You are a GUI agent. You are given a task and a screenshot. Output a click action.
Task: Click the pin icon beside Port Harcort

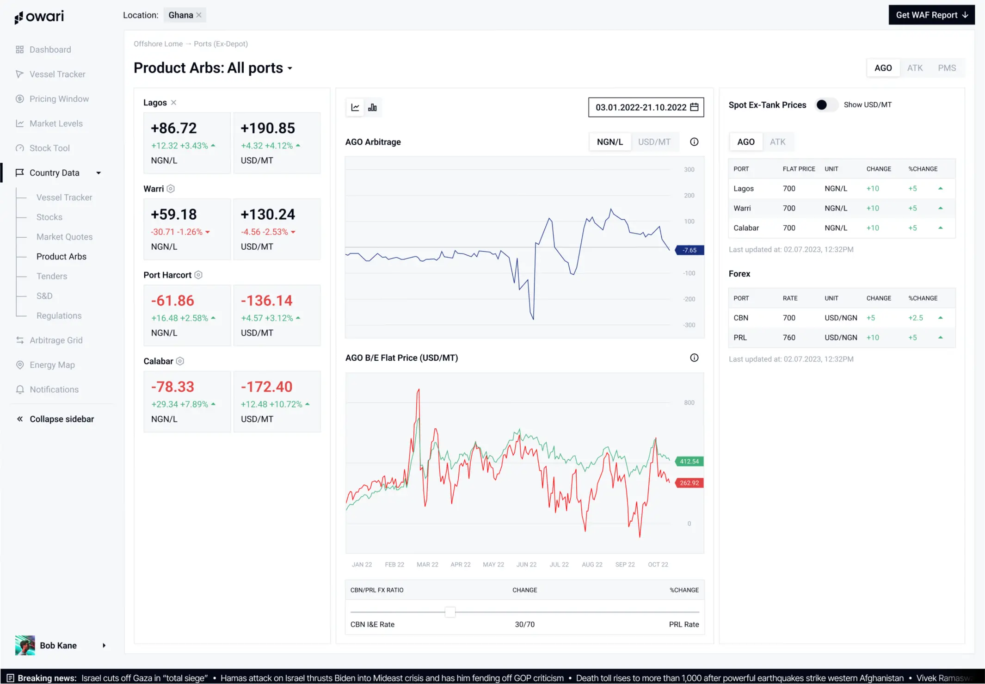198,275
